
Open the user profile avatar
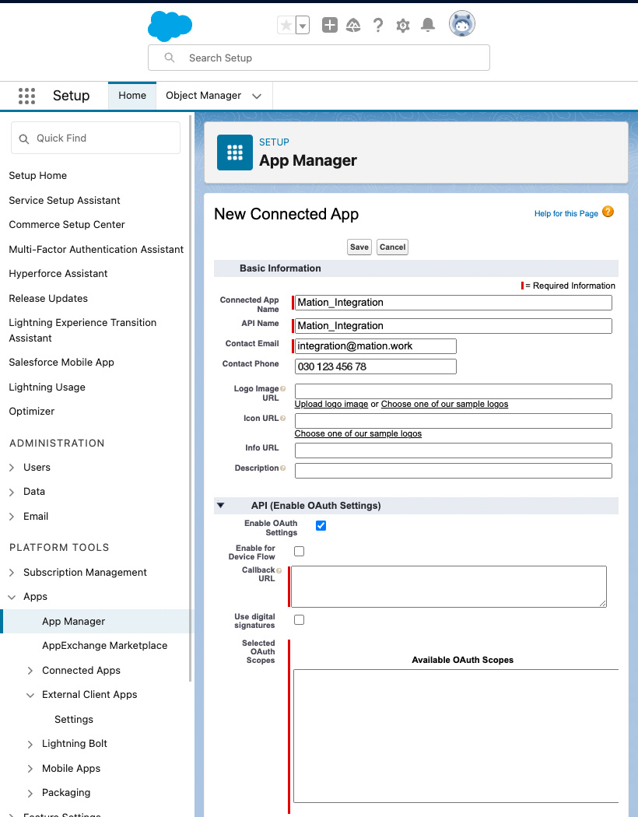pos(462,24)
